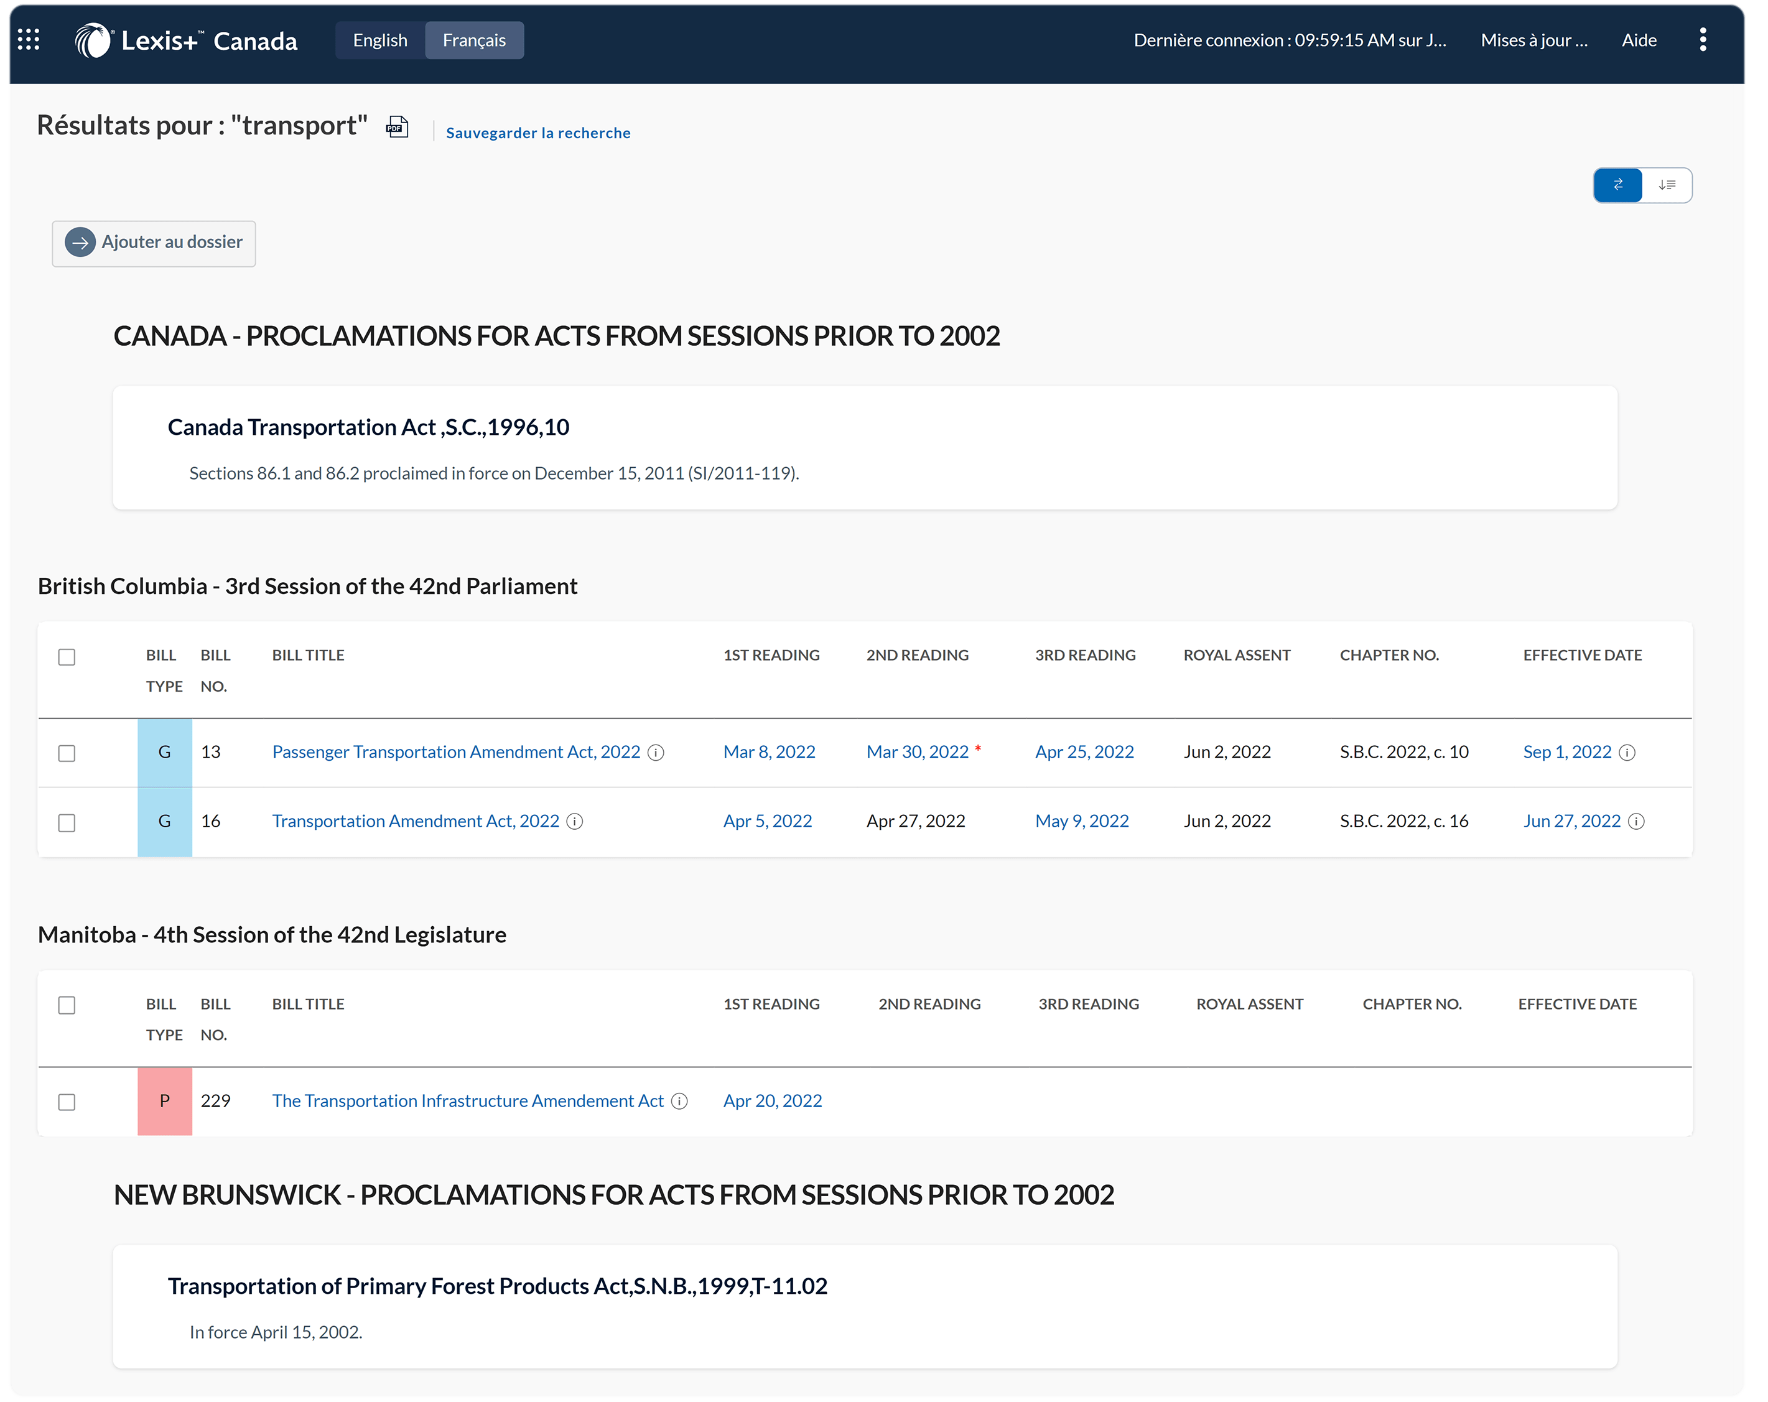Viewport: 1768px width, 1402px height.
Task: Click info icon beside Transportation Amendment Act, 2022
Action: (x=575, y=822)
